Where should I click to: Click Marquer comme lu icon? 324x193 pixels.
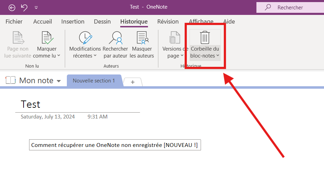click(47, 38)
